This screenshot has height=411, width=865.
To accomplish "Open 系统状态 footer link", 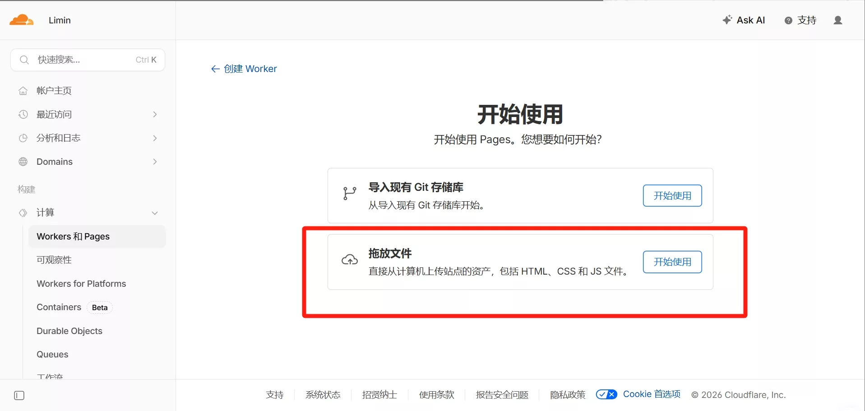I will pyautogui.click(x=323, y=395).
